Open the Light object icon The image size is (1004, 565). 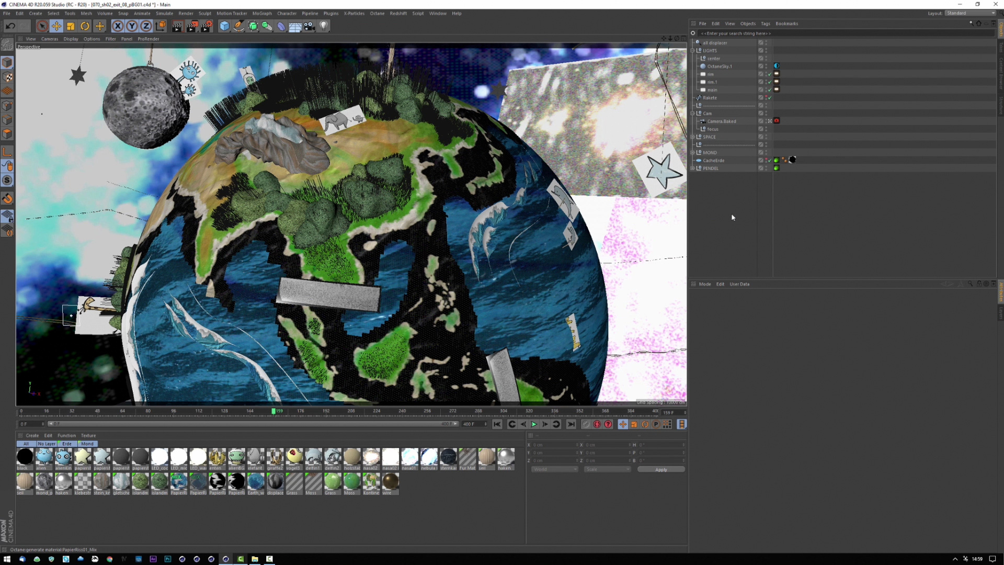click(324, 26)
